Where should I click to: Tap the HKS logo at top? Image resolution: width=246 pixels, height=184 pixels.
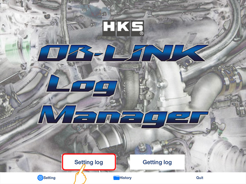[123, 28]
